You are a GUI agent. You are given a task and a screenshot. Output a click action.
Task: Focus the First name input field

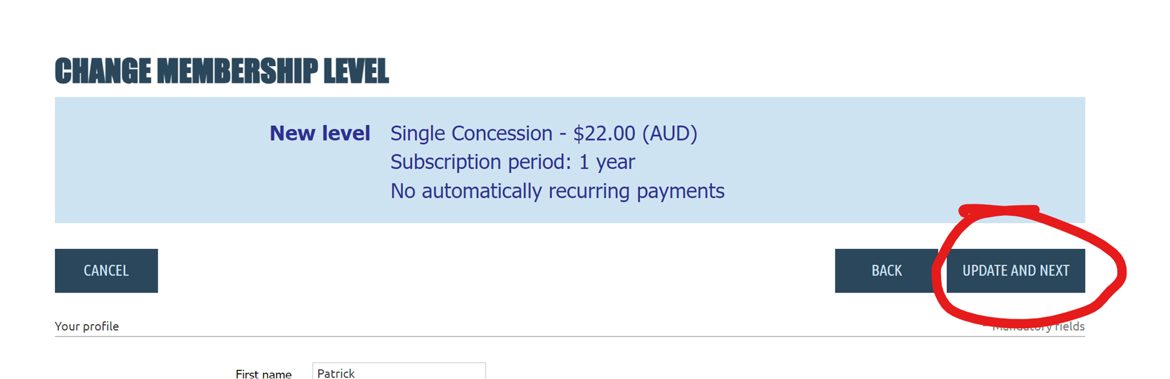point(399,371)
